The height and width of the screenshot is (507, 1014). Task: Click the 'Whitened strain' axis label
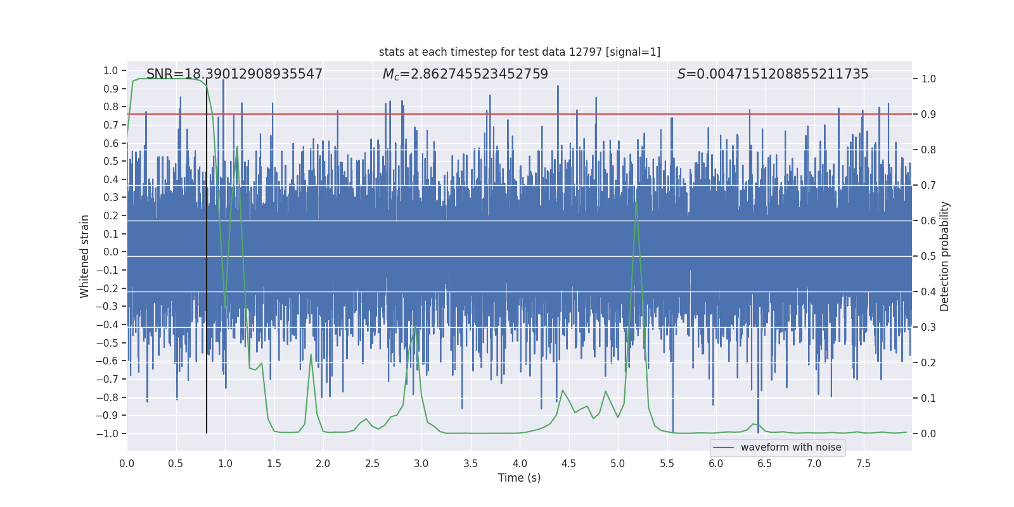(x=84, y=256)
